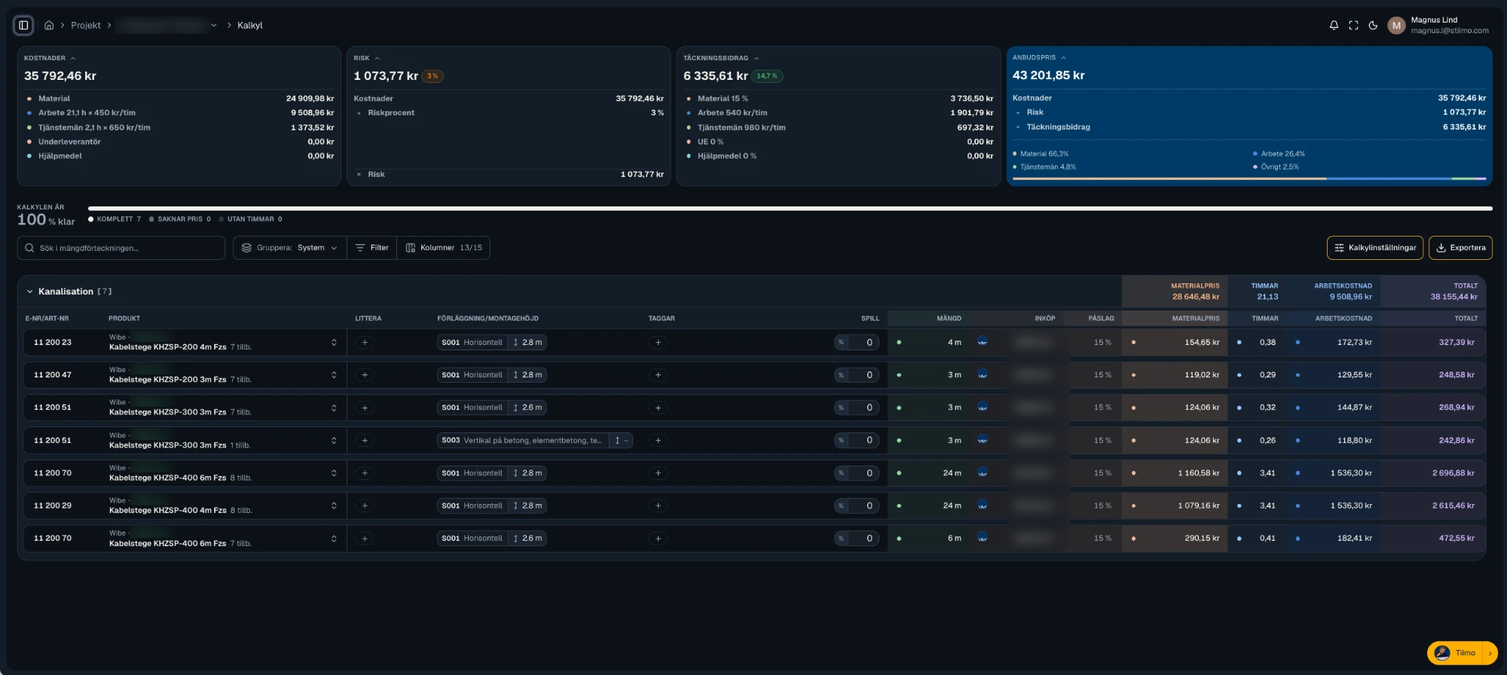
Task: Toggle the spill % unit for article 11 200 29
Action: coord(841,506)
